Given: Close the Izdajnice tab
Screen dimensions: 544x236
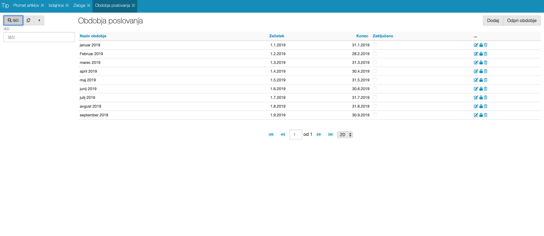Looking at the screenshot, I should click(x=67, y=6).
